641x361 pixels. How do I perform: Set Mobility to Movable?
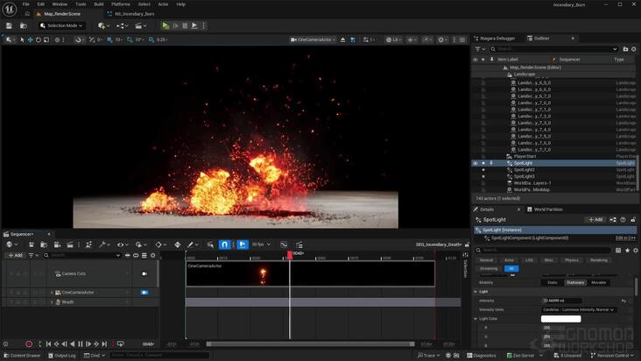pyautogui.click(x=598, y=282)
